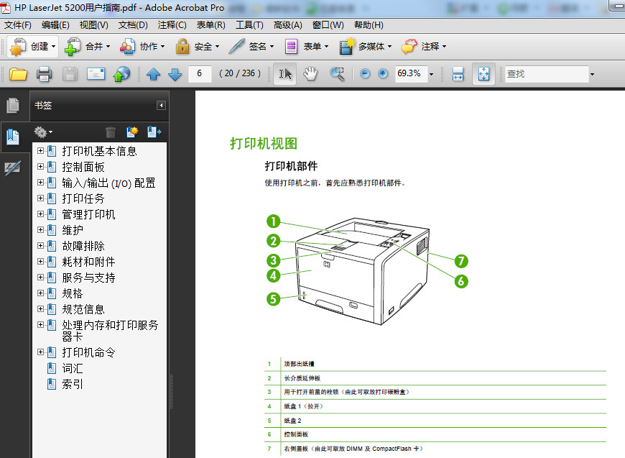Select the Marquee Zoom tool
The height and width of the screenshot is (458, 625).
336,73
